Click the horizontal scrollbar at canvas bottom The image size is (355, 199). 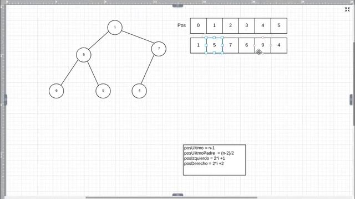[171, 198]
